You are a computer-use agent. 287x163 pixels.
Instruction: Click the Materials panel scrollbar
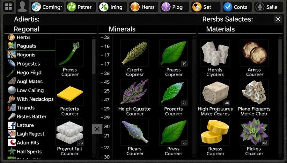click(x=280, y=56)
